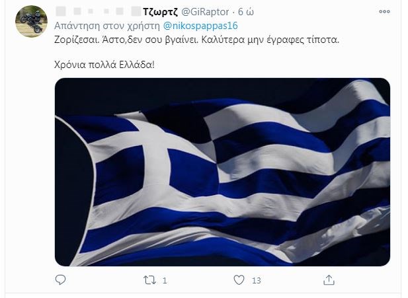The width and height of the screenshot is (408, 298).
Task: Click the reply speech bubble icon
Action: [x=60, y=280]
